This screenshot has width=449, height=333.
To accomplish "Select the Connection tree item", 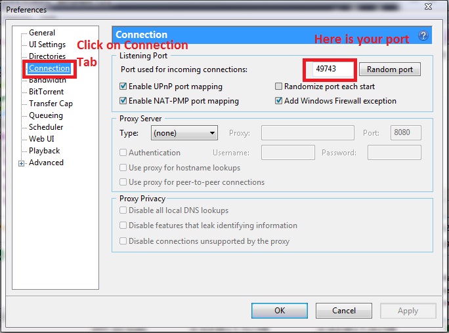I will [x=49, y=68].
